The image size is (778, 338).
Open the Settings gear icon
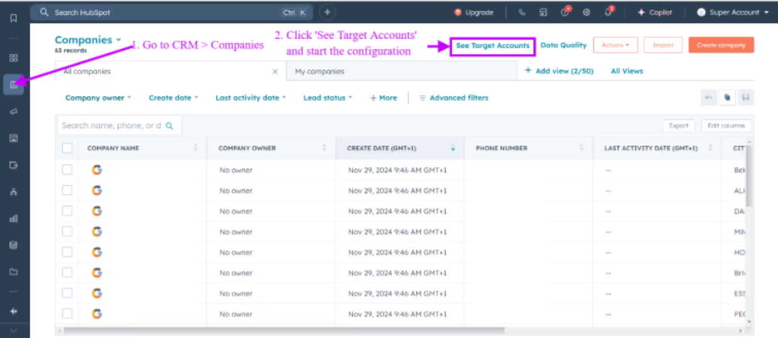(x=586, y=12)
